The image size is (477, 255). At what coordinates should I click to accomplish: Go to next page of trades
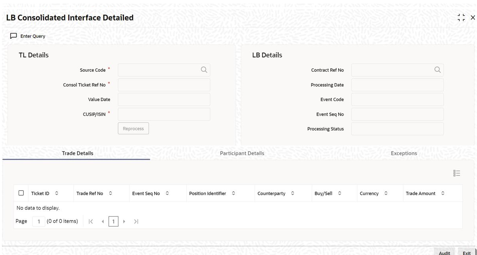[x=124, y=221]
